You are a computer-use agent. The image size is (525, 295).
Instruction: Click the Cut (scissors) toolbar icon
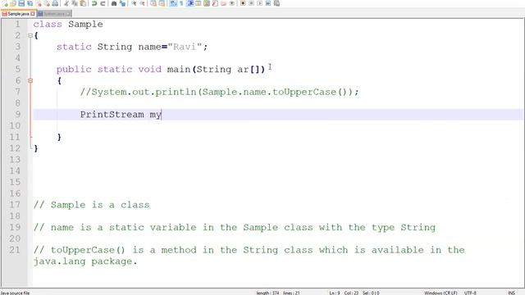click(x=66, y=3)
